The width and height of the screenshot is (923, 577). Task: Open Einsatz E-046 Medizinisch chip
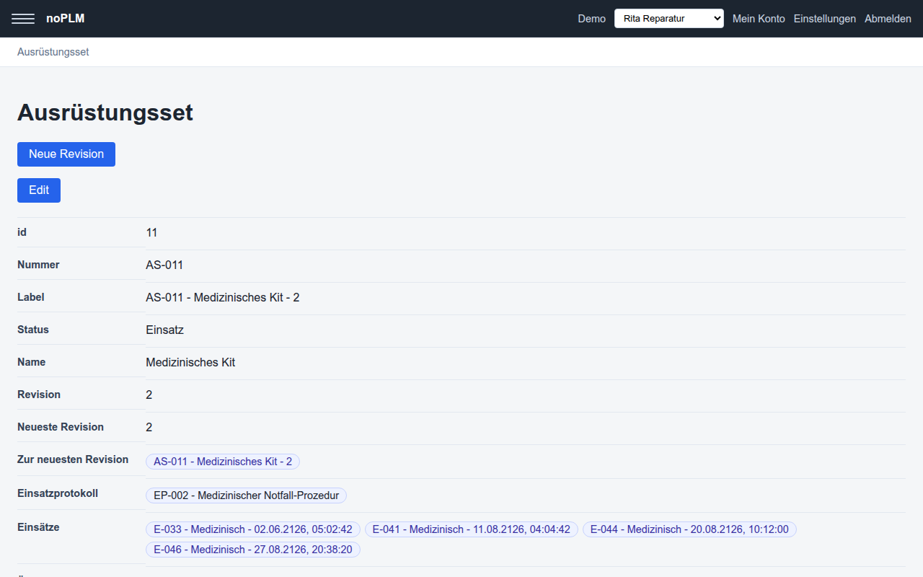(x=253, y=550)
